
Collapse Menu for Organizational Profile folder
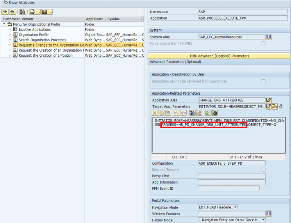click(4, 24)
